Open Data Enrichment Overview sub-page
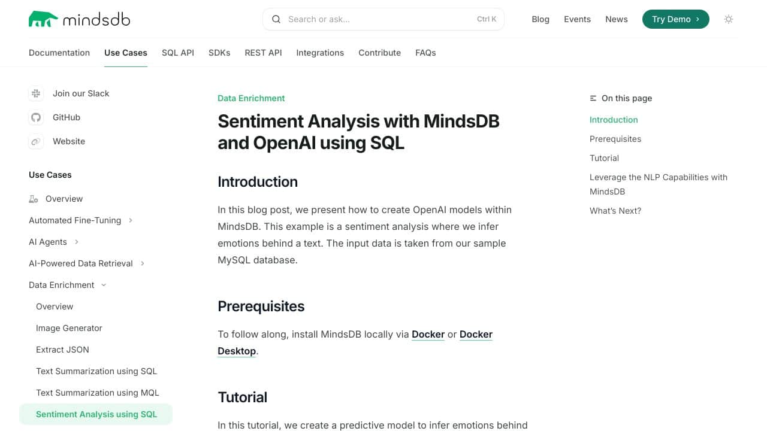Image resolution: width=767 pixels, height=431 pixels. point(55,306)
